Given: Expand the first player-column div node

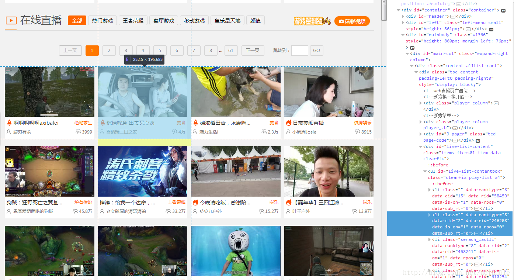Looking at the screenshot, I should pyautogui.click(x=421, y=103).
